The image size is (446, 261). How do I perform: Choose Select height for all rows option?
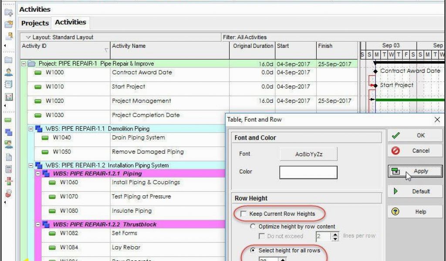(x=253, y=251)
